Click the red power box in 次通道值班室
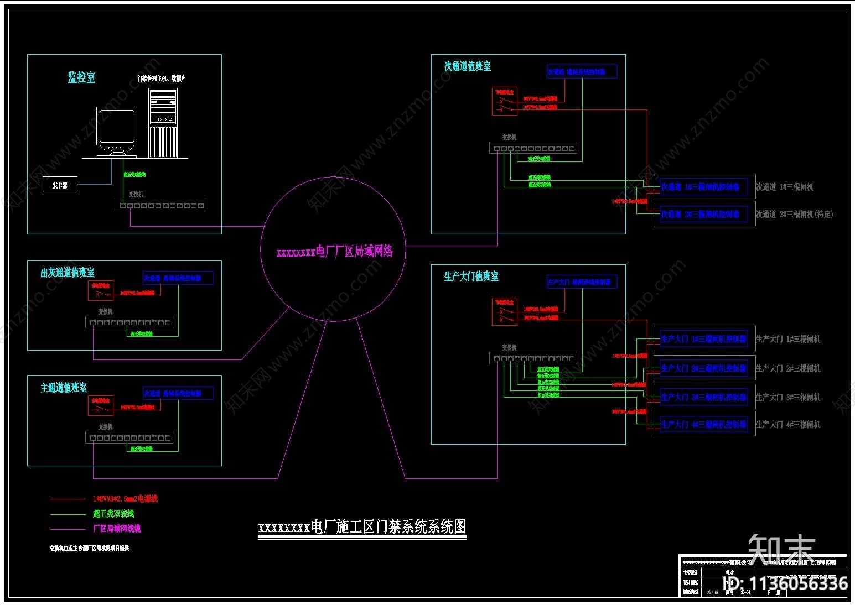 point(505,101)
